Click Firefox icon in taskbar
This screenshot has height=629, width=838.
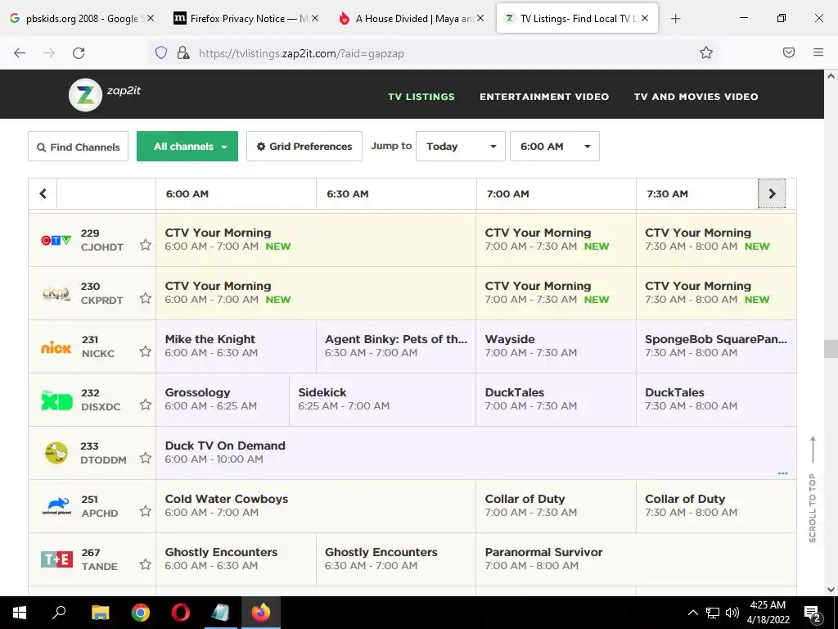pyautogui.click(x=261, y=613)
